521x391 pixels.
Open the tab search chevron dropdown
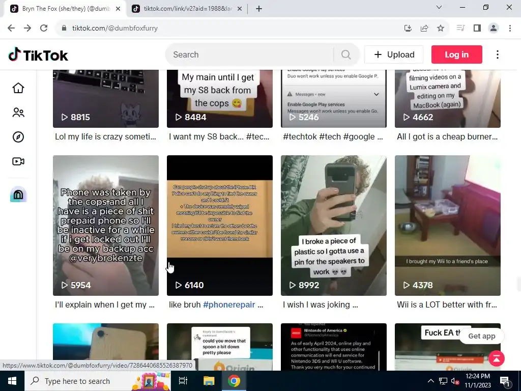pyautogui.click(x=439, y=7)
